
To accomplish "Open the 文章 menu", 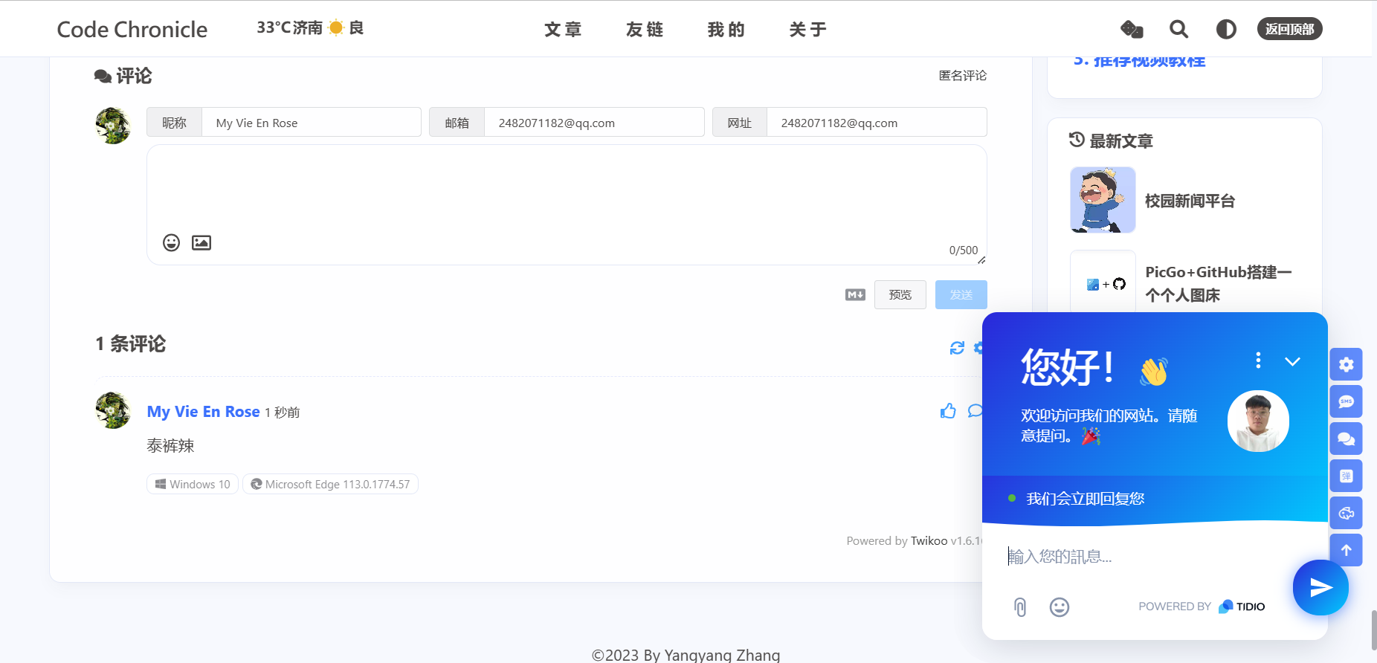I will pos(563,29).
